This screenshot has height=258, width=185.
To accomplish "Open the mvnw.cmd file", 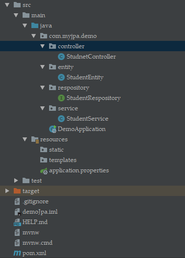I will [x=38, y=243].
